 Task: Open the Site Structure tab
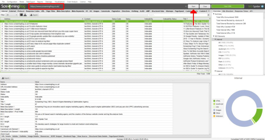[228, 11]
